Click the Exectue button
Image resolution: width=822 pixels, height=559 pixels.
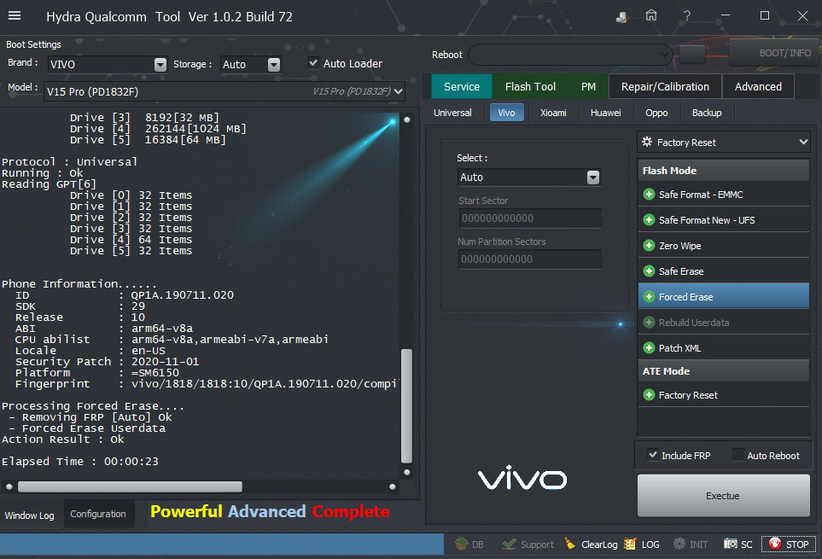(723, 496)
